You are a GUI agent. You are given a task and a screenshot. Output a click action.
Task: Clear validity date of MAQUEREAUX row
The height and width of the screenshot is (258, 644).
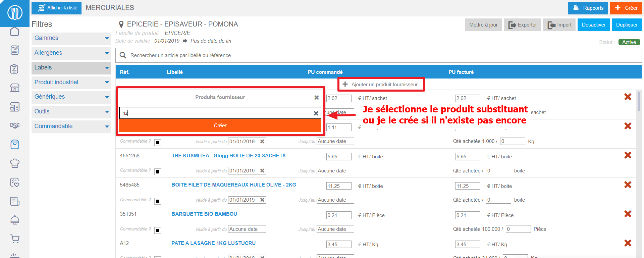(x=262, y=200)
